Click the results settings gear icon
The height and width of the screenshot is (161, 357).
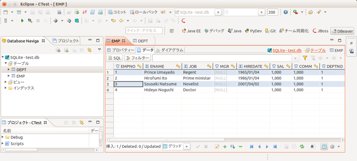[332, 146]
